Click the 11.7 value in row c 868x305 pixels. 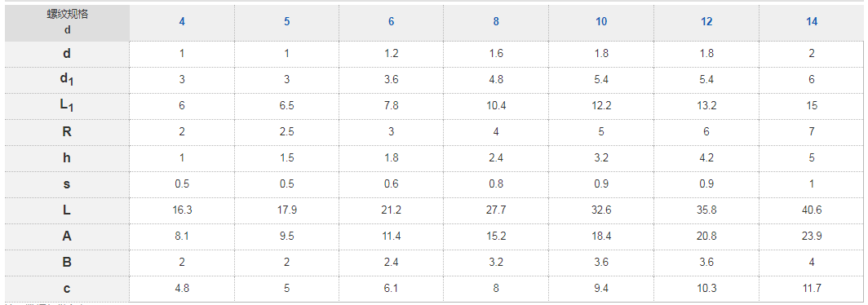click(x=812, y=288)
